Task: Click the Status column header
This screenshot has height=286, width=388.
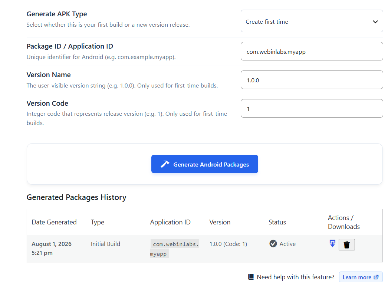Action: click(277, 222)
